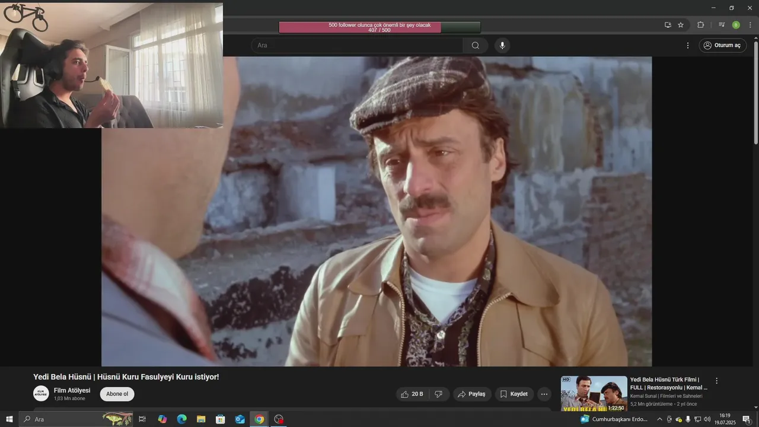Viewport: 759px width, 427px height.
Task: Launch Copilot from the taskbar
Action: pyautogui.click(x=162, y=419)
